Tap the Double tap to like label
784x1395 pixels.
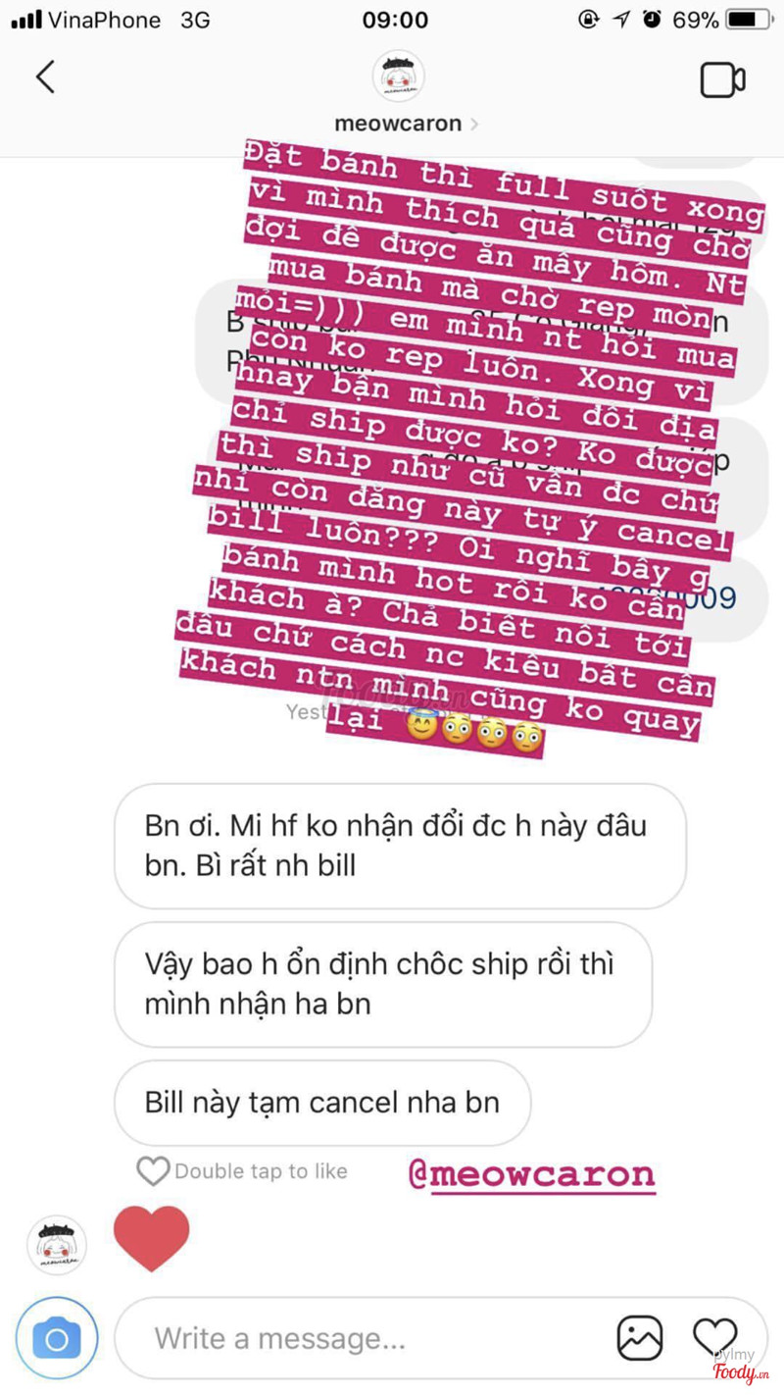point(261,1171)
